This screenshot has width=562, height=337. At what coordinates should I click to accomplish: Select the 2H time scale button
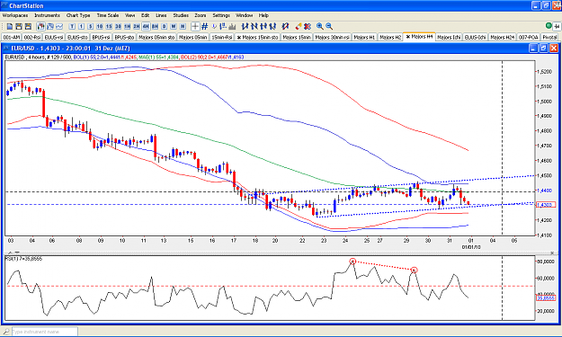click(x=137, y=26)
